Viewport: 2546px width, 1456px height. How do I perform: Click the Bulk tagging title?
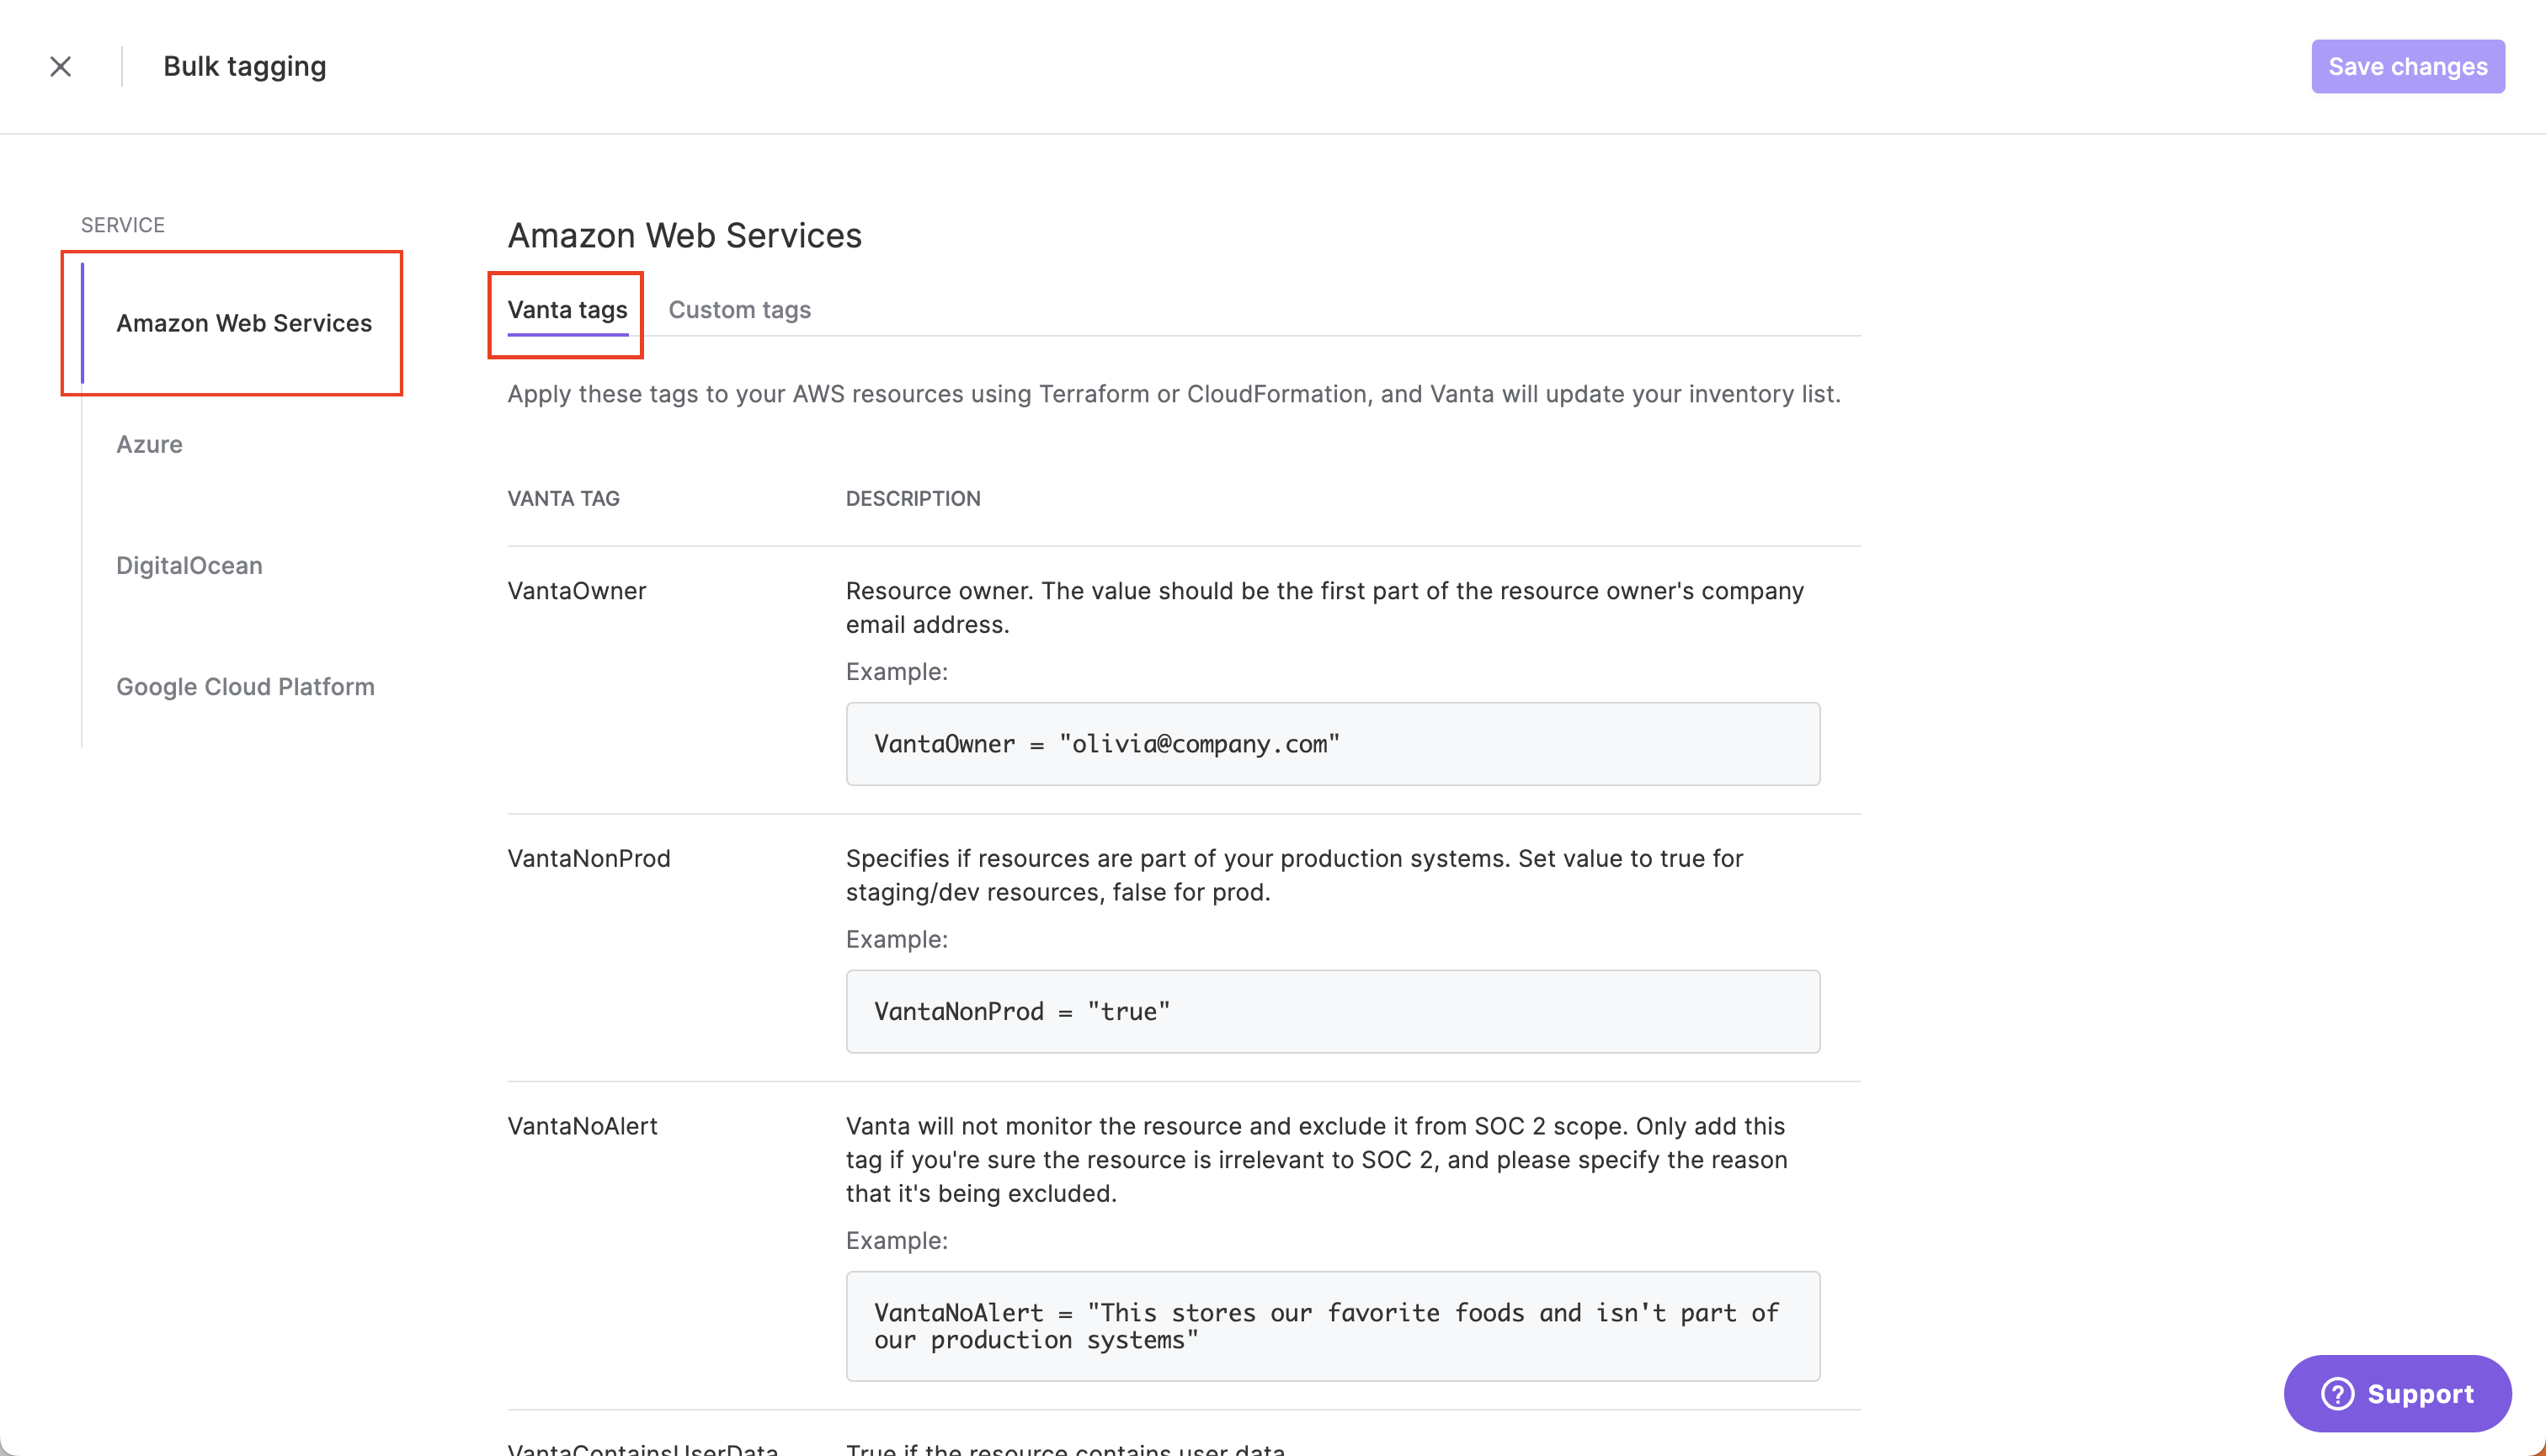244,66
